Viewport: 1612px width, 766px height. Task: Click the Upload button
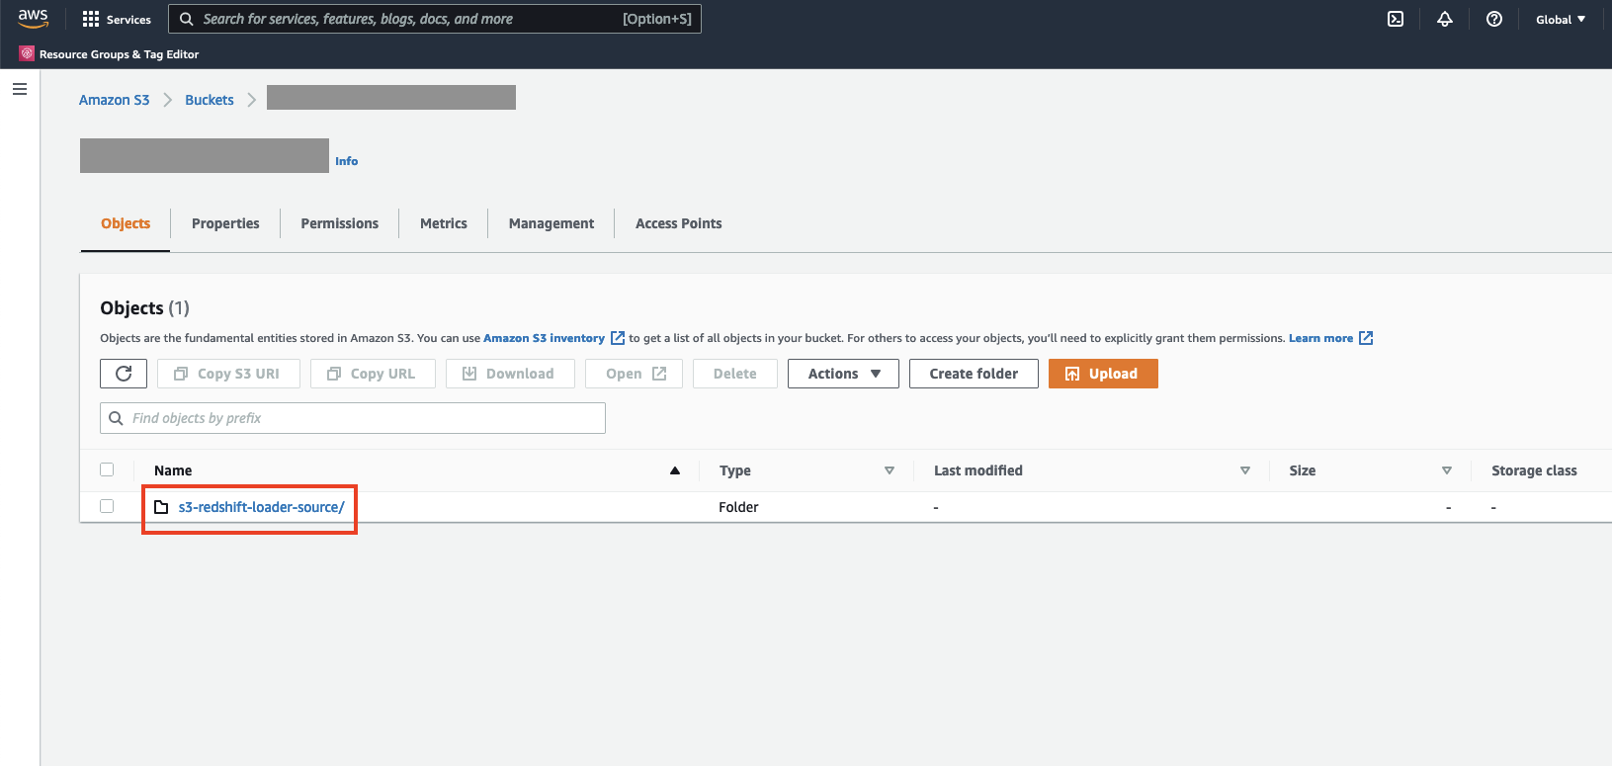(1103, 374)
